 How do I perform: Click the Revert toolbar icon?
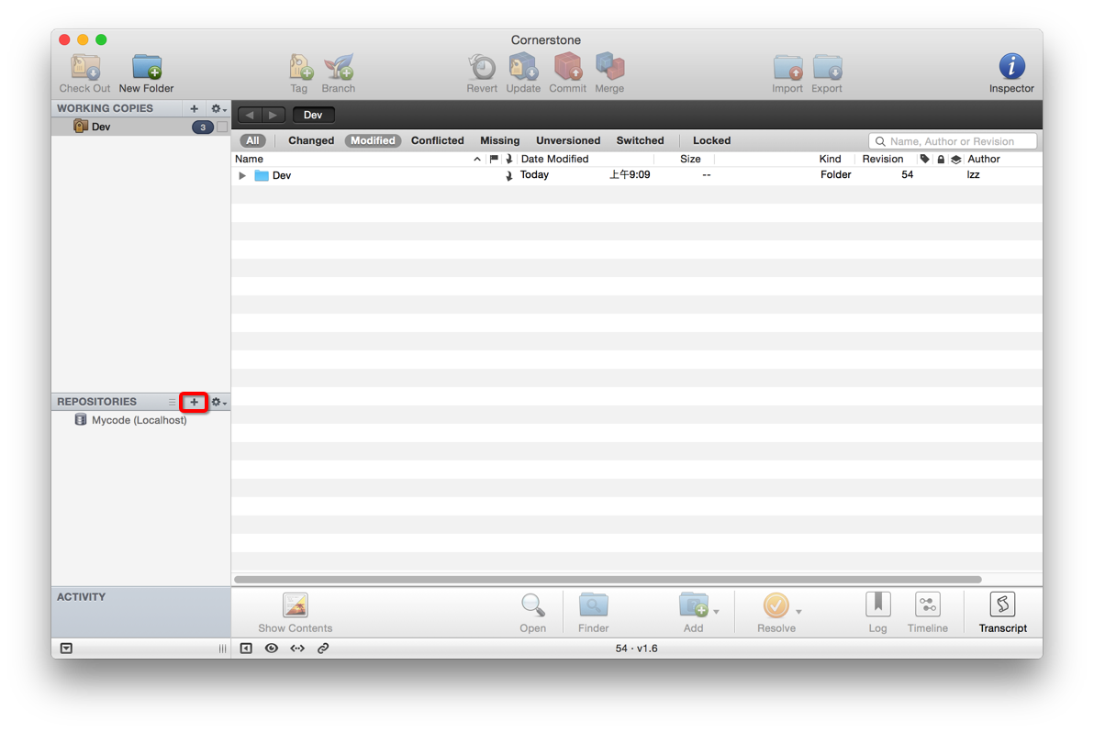[x=482, y=68]
